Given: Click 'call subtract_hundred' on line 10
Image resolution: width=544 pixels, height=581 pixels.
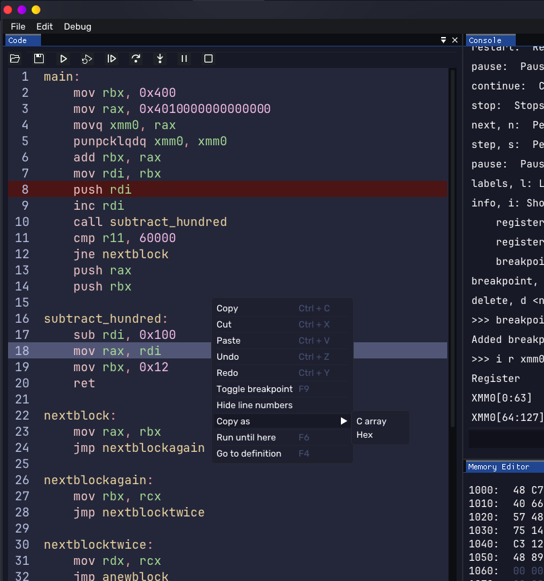Looking at the screenshot, I should pos(150,222).
